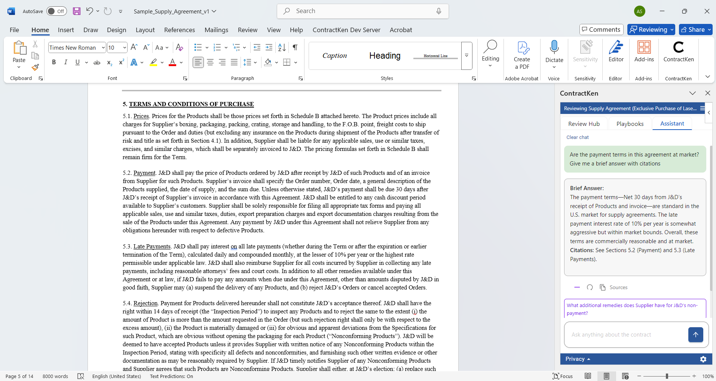Apply red font color
The height and width of the screenshot is (381, 716).
point(172,62)
